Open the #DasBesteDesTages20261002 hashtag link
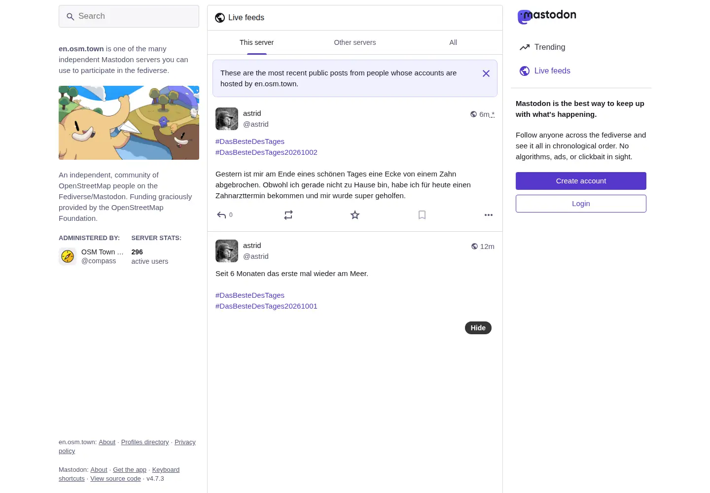 (266, 152)
